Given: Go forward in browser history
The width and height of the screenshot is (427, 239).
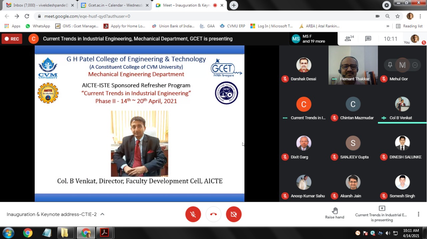Looking at the screenshot, I should point(17,16).
